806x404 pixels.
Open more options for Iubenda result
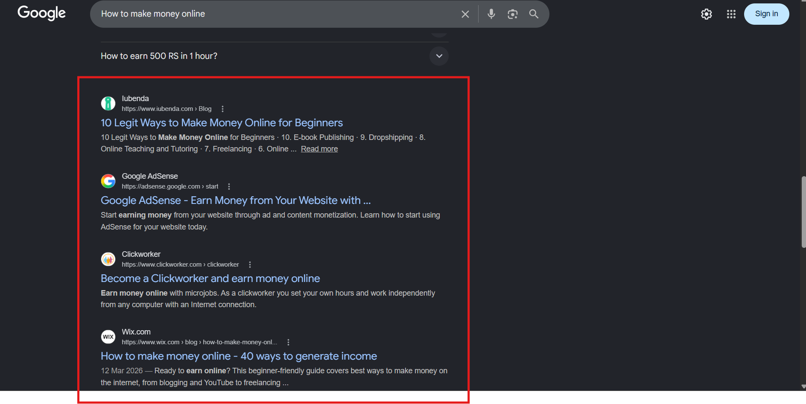[x=222, y=109]
